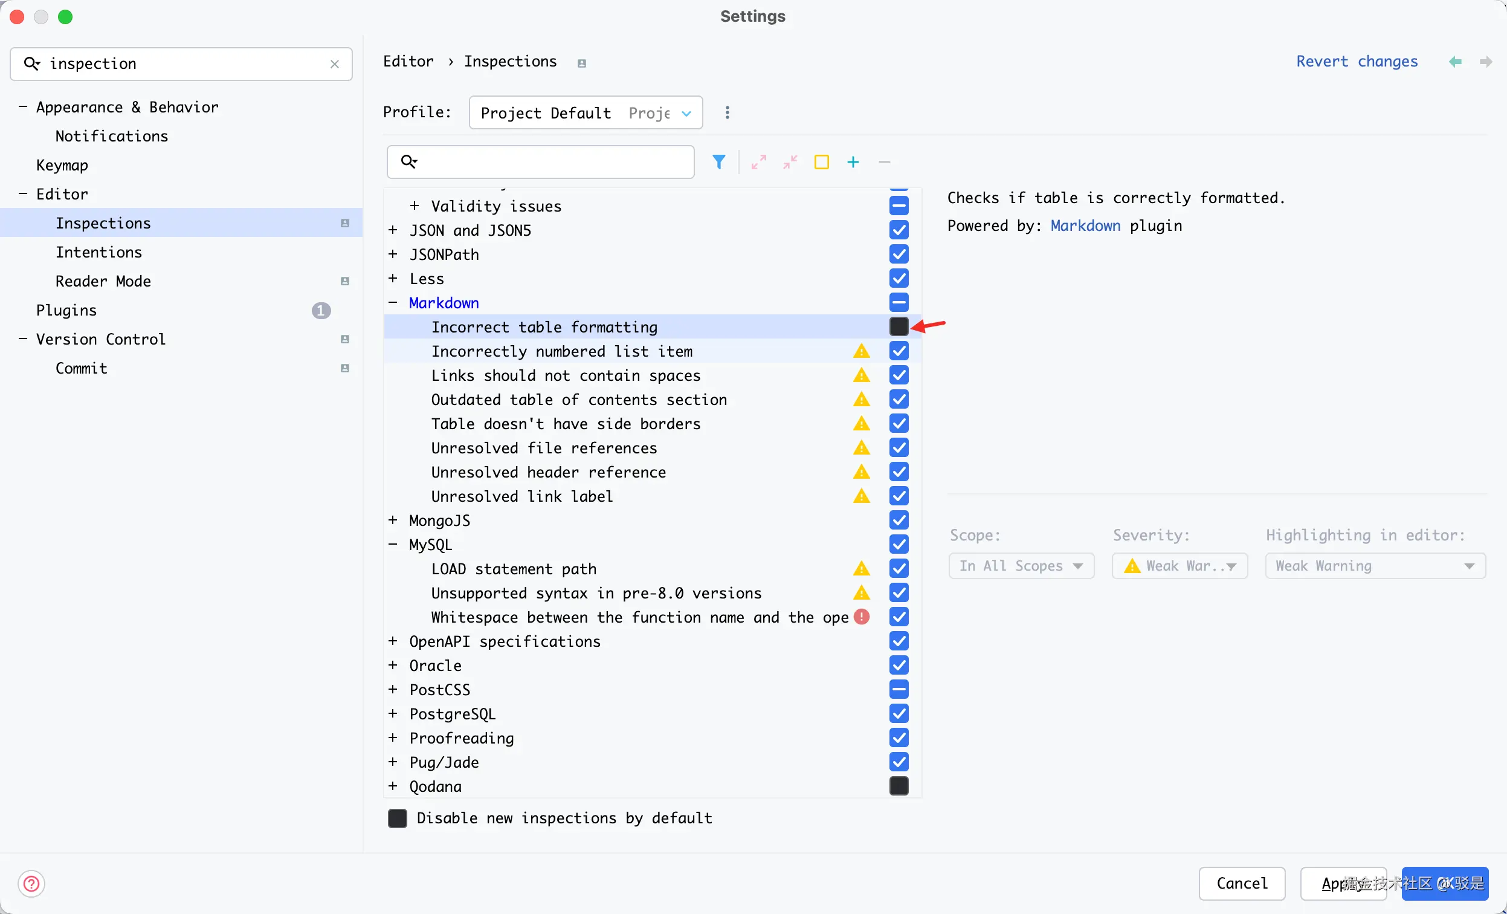The width and height of the screenshot is (1507, 914).
Task: Open Keymap settings page
Action: (x=62, y=165)
